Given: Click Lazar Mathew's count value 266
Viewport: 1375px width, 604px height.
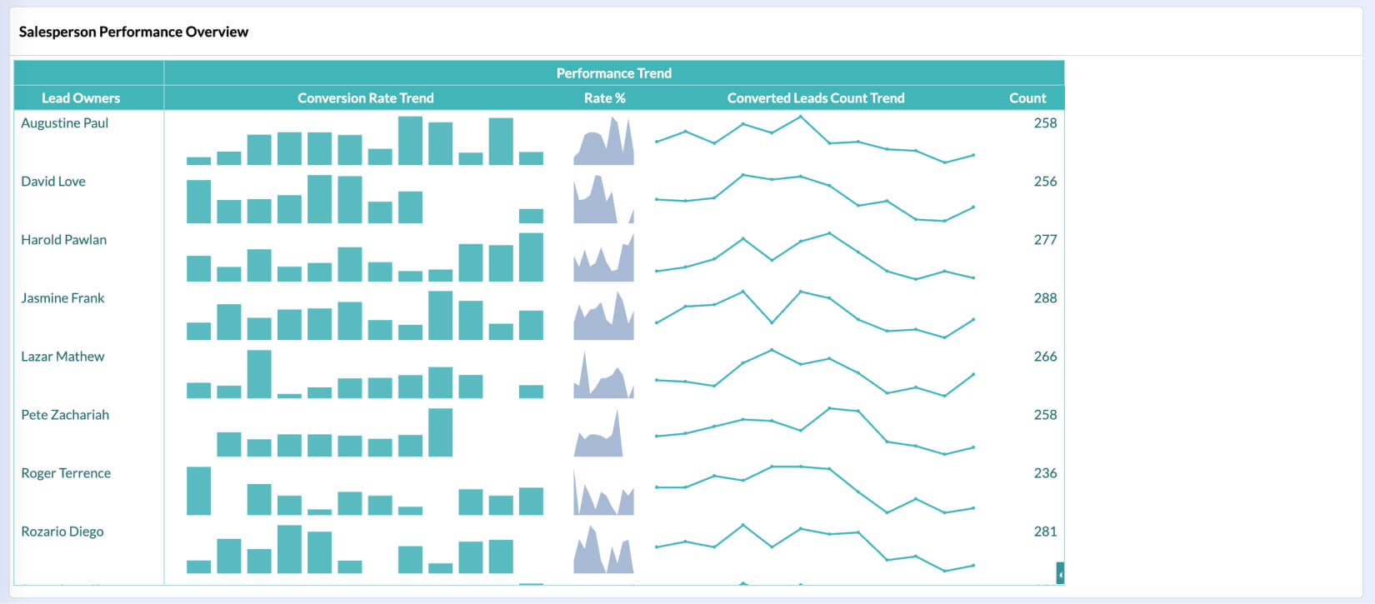Looking at the screenshot, I should (x=1045, y=356).
